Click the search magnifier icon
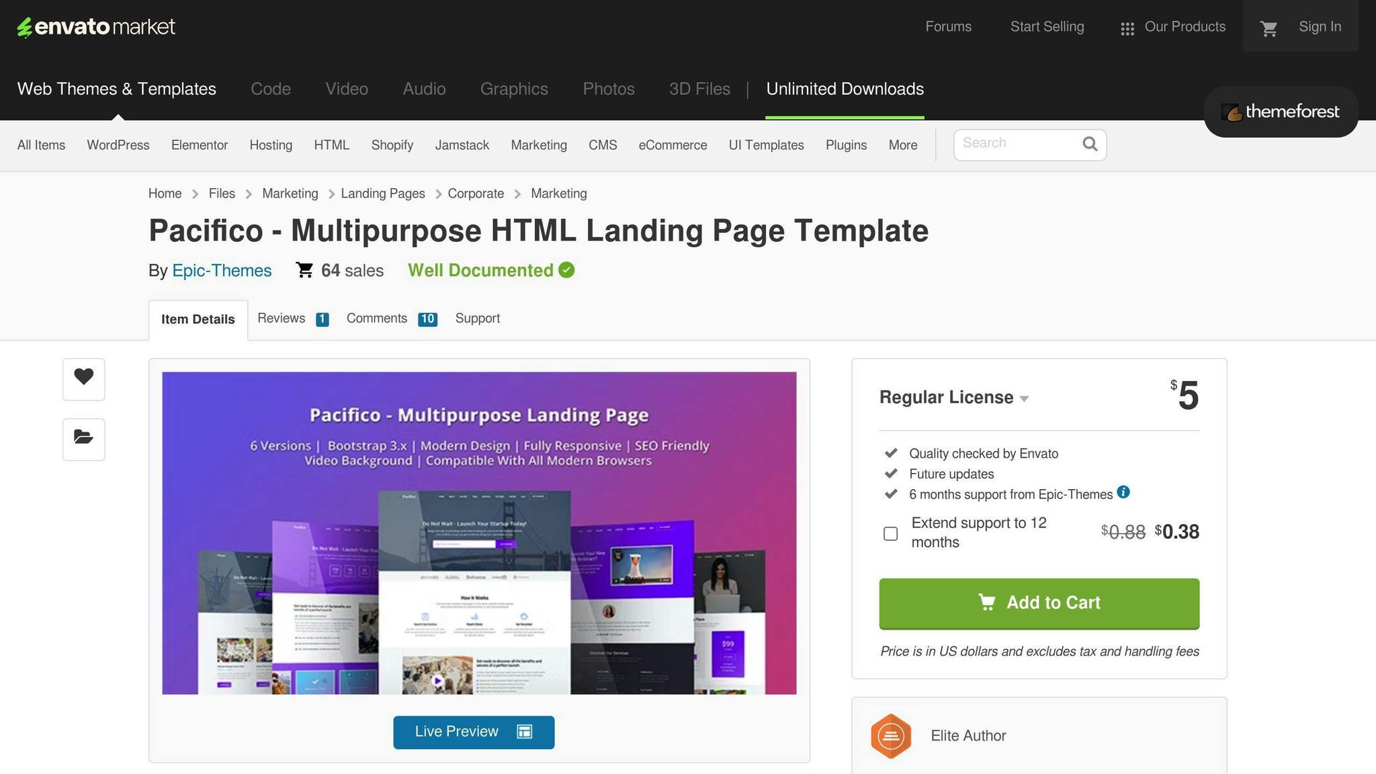 pos(1090,144)
